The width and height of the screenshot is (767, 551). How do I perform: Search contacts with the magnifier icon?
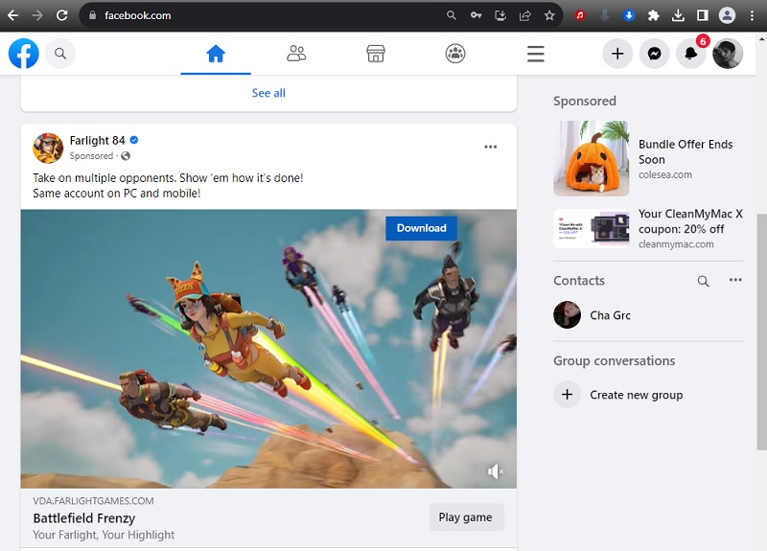[x=703, y=281]
